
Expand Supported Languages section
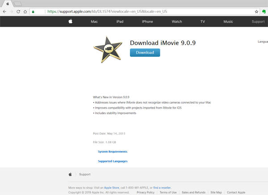tap(113, 161)
